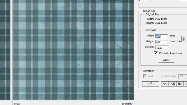Step to the previous animation frame
187x105 pixels.
[173, 84]
